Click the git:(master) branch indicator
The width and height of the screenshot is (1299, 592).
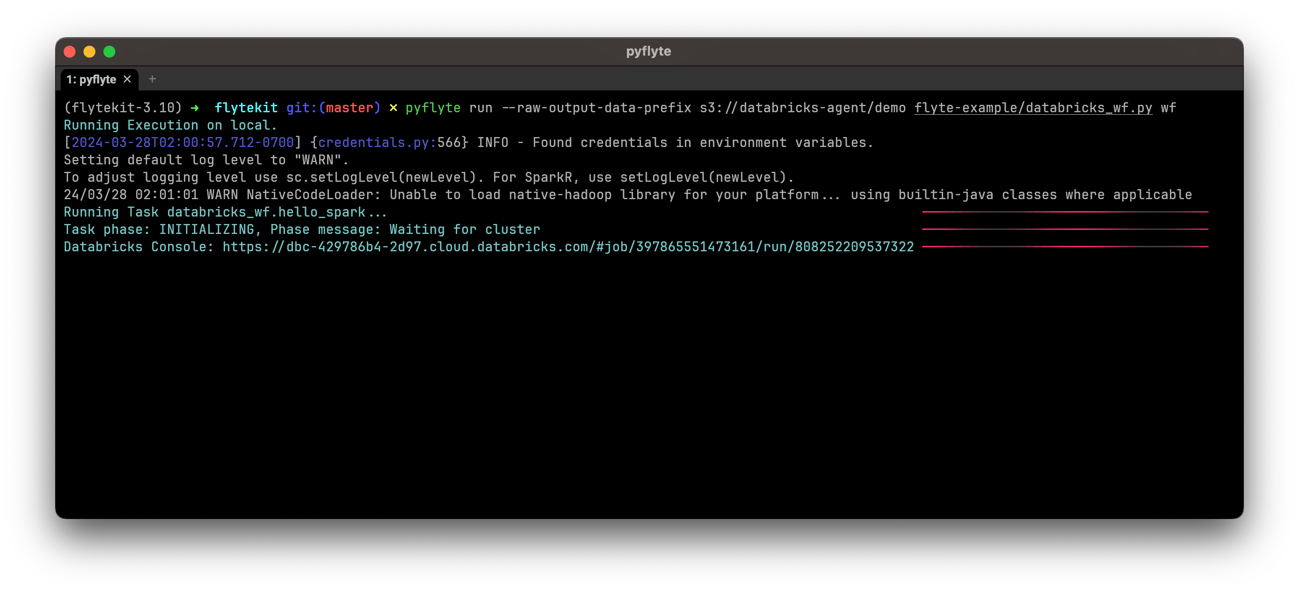coord(333,108)
